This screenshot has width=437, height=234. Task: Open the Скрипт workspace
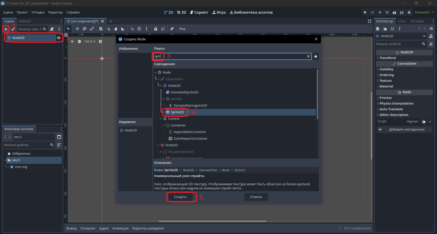pos(199,12)
